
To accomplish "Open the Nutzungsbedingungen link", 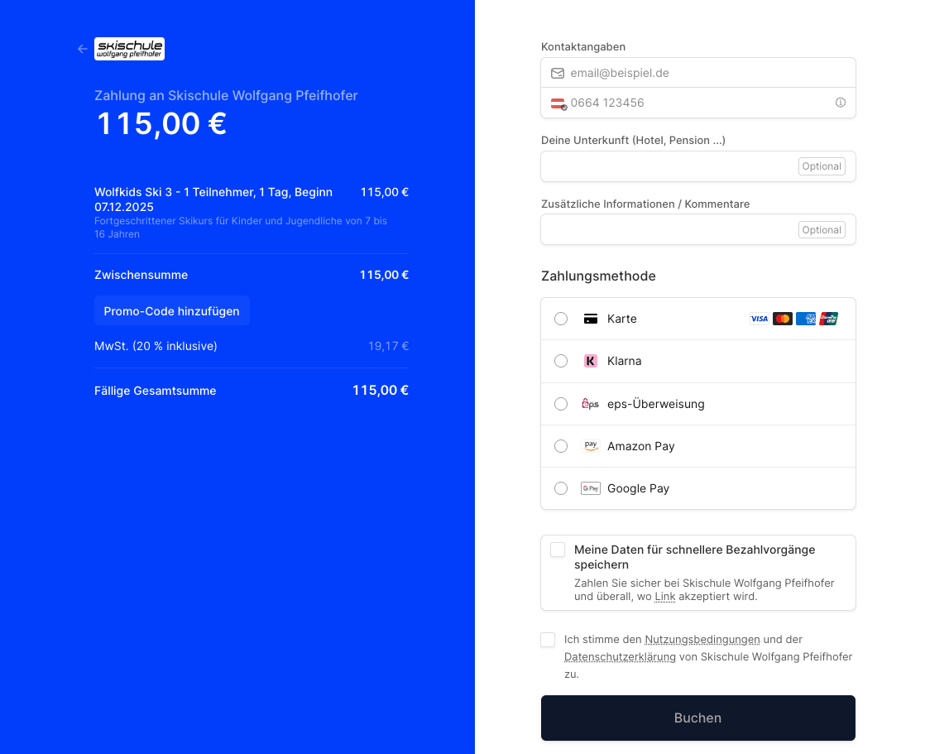I will [702, 640].
